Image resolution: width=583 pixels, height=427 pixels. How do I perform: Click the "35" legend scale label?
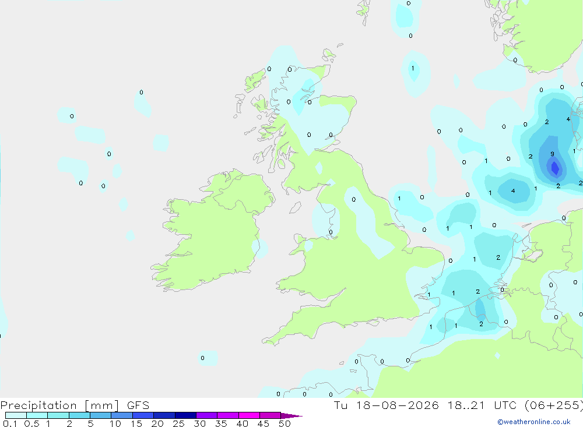point(221,424)
